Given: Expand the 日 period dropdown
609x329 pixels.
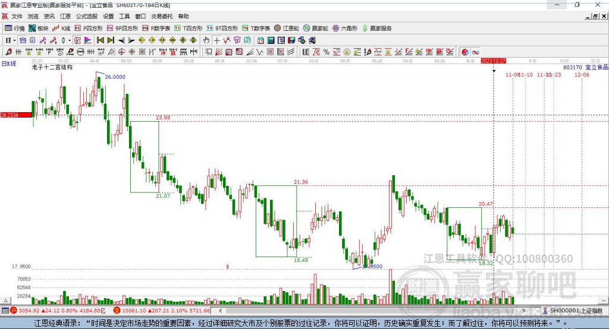Looking at the screenshot, I should tap(14, 40).
